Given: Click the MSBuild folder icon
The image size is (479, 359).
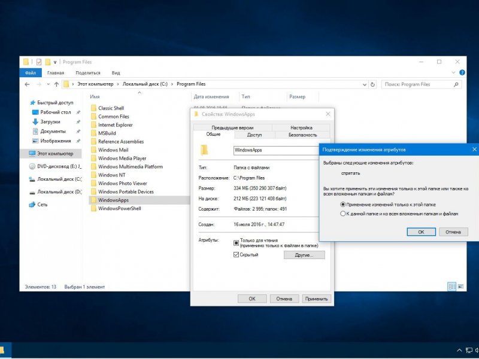Looking at the screenshot, I should [x=93, y=133].
